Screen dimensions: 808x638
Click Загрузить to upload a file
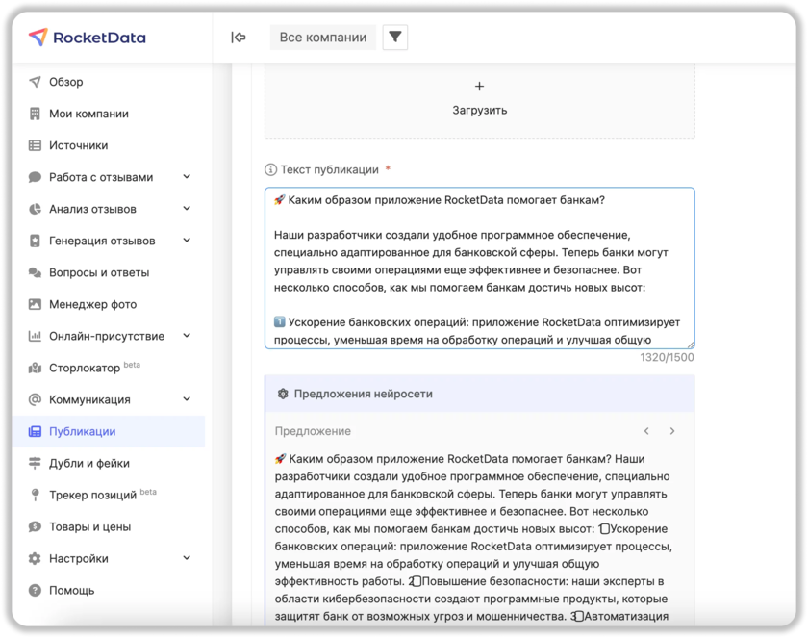tap(479, 99)
